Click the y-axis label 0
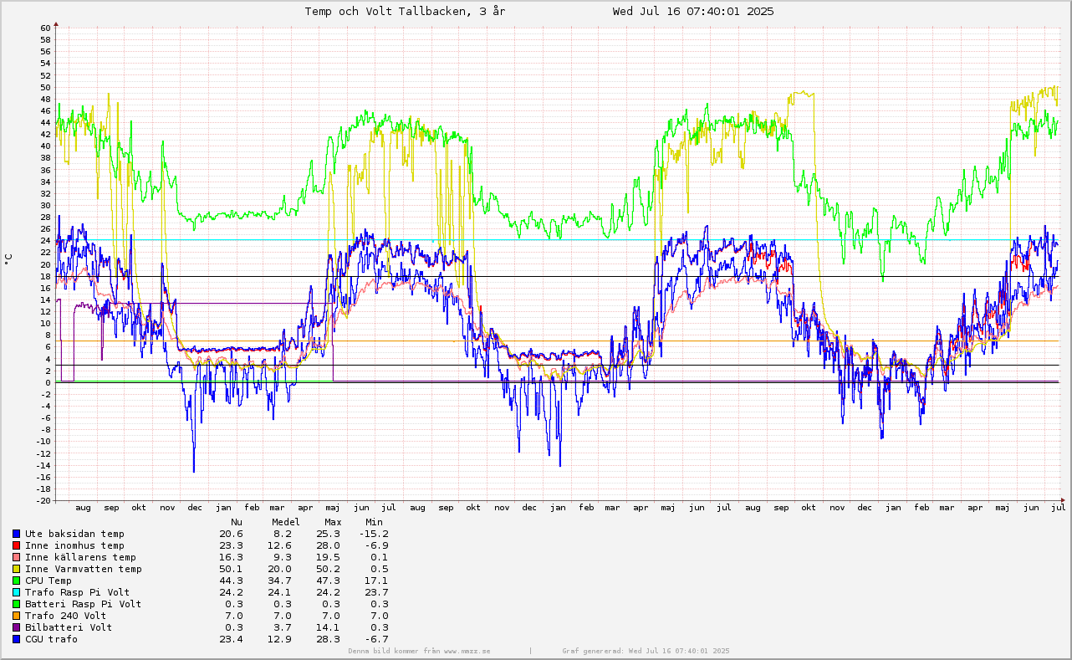This screenshot has height=660, width=1072. 48,382
